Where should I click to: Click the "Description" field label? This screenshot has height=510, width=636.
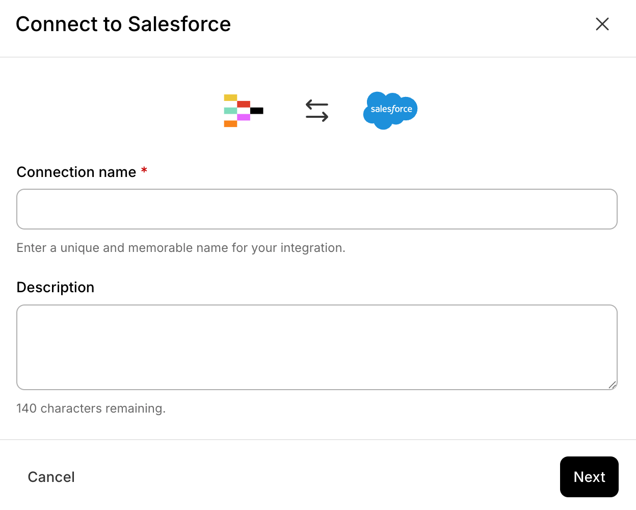[56, 288]
